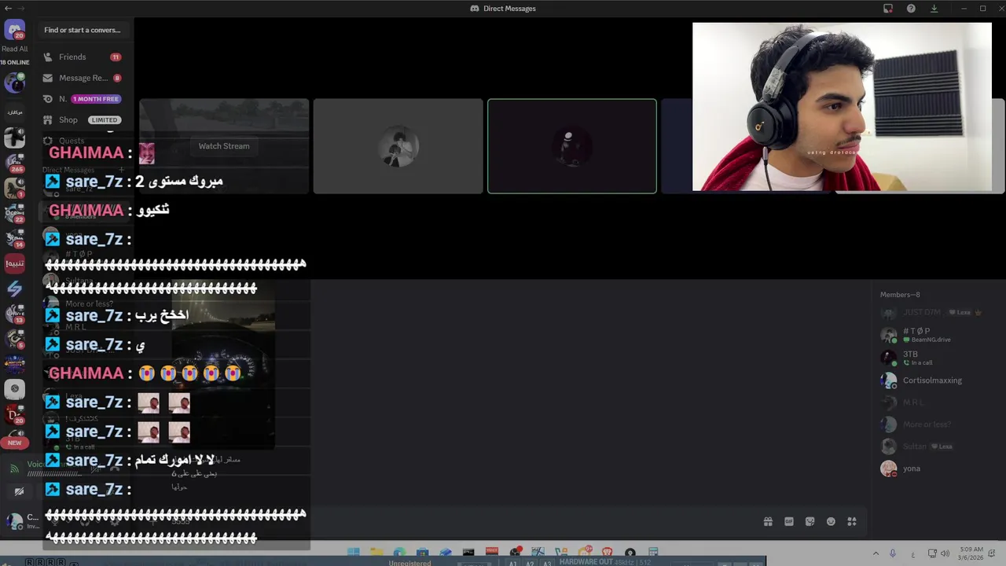Click the green voice connection signal icon

14,469
